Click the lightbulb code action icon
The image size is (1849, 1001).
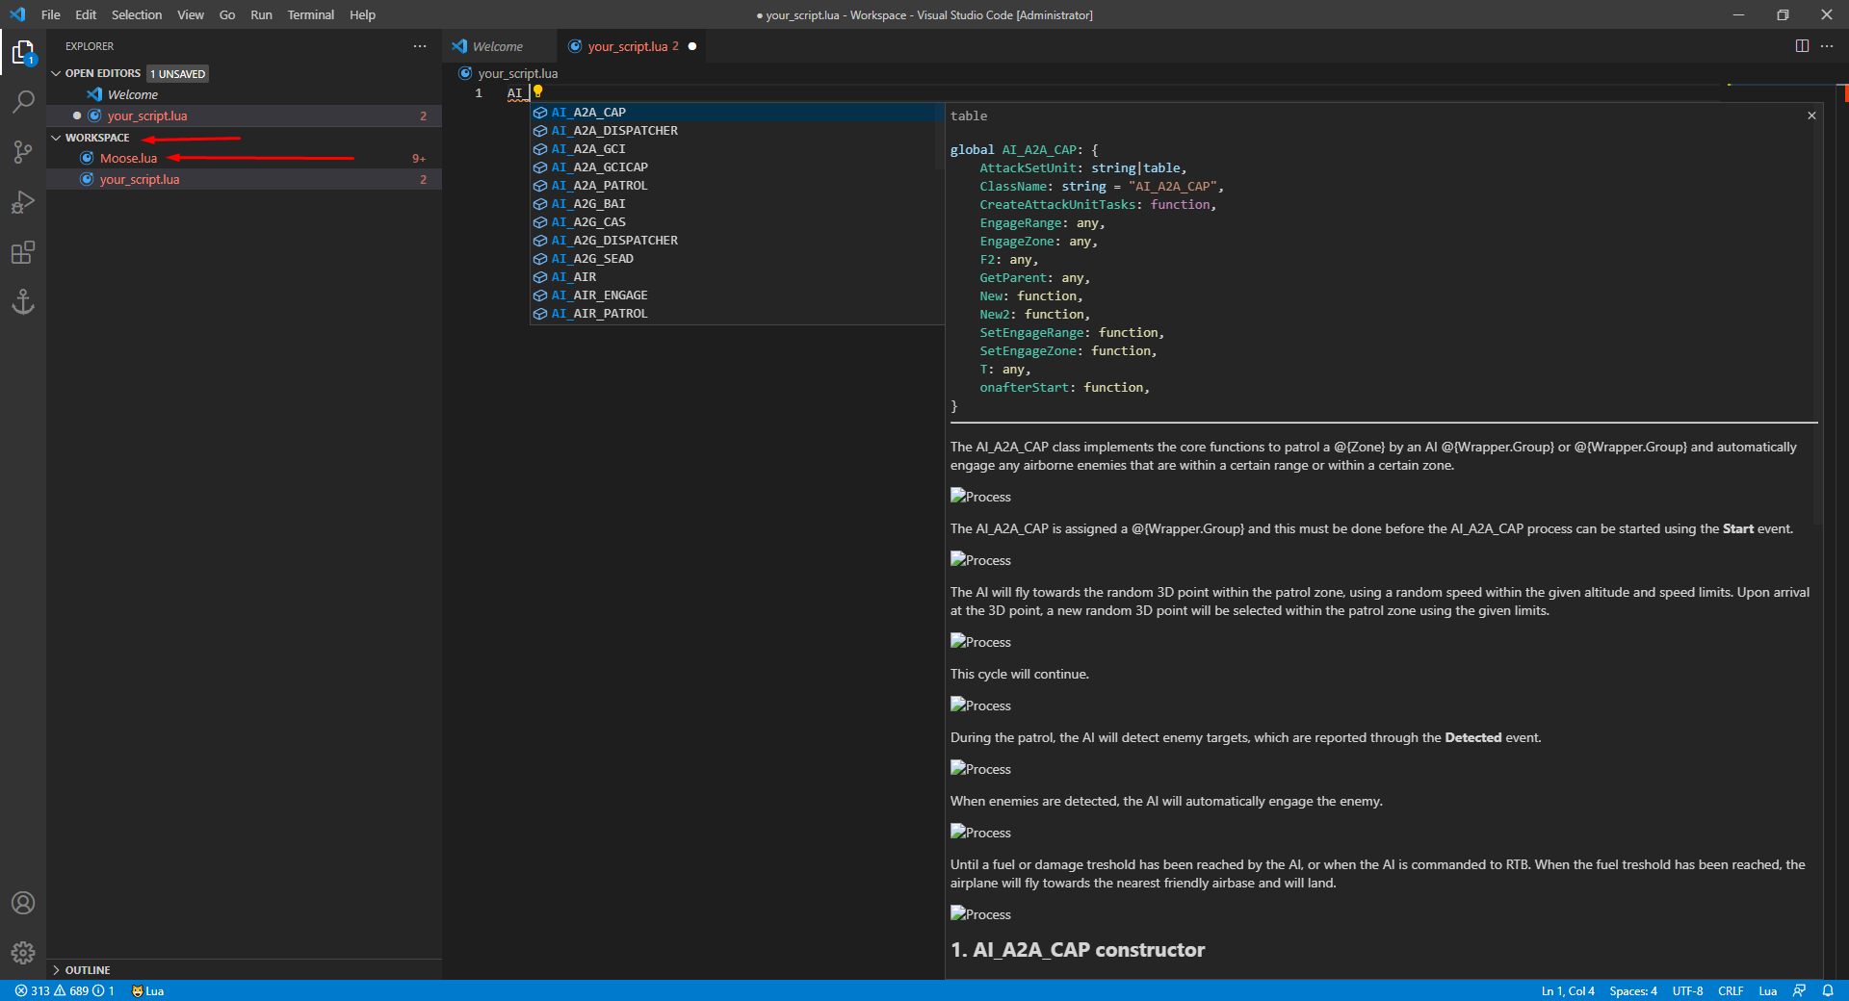538,92
